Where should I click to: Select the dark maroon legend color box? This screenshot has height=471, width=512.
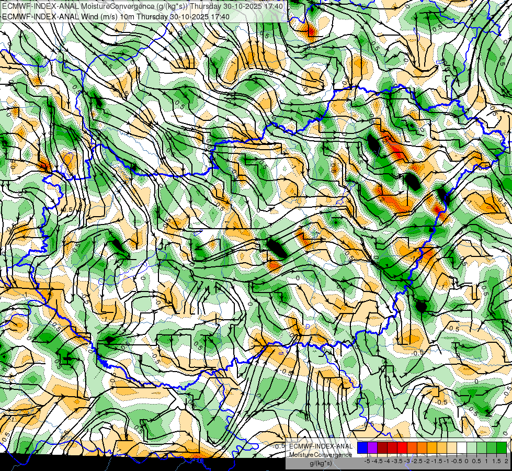point(382,447)
